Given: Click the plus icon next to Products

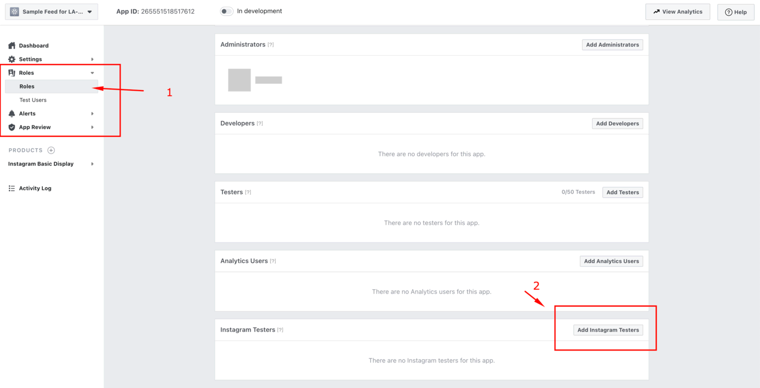Looking at the screenshot, I should coord(51,150).
